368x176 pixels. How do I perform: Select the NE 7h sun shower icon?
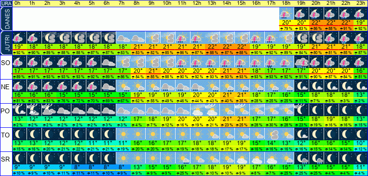pos(123,85)
